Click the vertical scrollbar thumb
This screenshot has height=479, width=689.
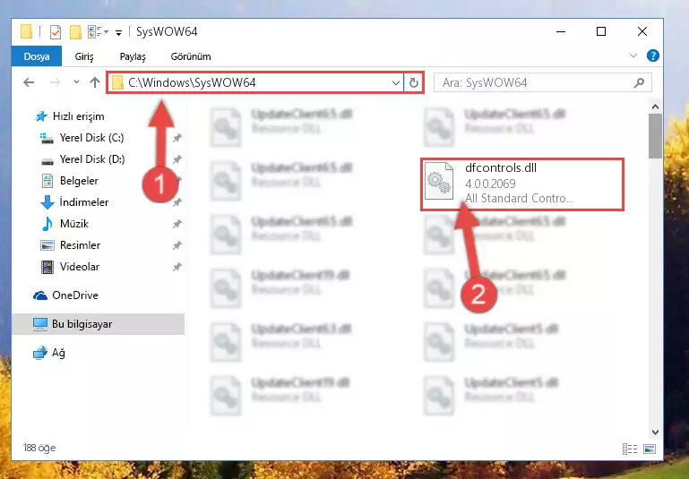[x=655, y=136]
